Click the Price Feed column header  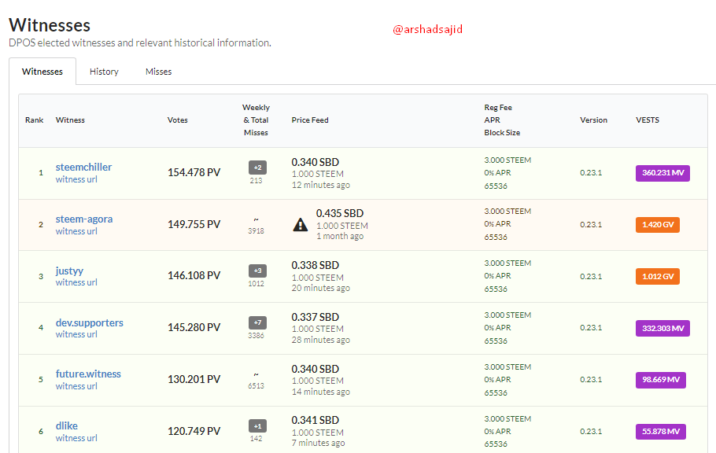click(310, 120)
